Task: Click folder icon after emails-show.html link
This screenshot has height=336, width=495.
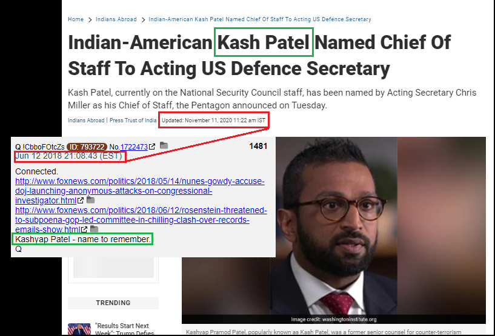Action: (95, 229)
